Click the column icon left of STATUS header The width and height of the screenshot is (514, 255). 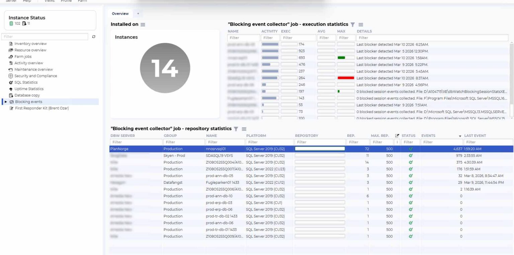tap(397, 136)
